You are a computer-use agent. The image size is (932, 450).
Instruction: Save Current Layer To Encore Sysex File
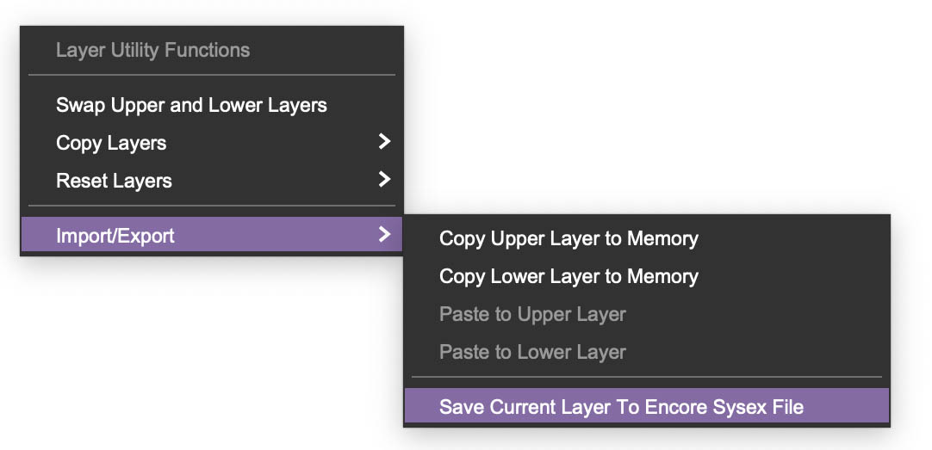pos(621,407)
